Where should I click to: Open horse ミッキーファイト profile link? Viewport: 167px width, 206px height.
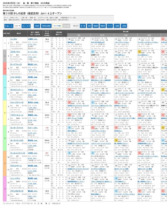tap(17, 128)
